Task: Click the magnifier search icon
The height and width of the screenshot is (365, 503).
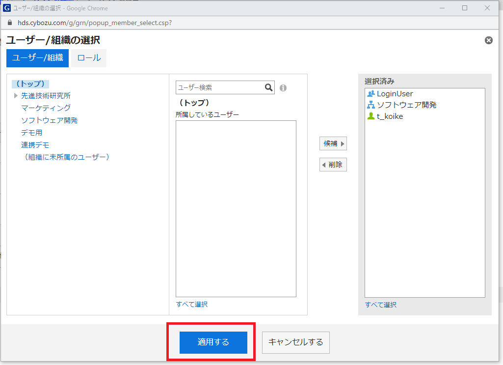Action: pos(268,87)
